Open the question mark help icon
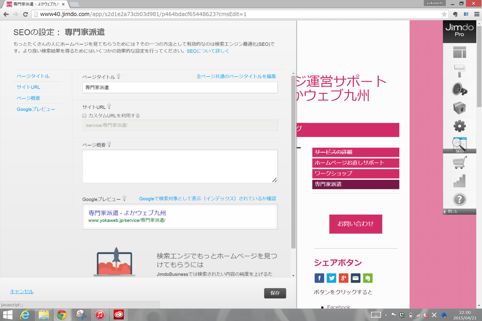The width and height of the screenshot is (482, 321). tap(459, 199)
